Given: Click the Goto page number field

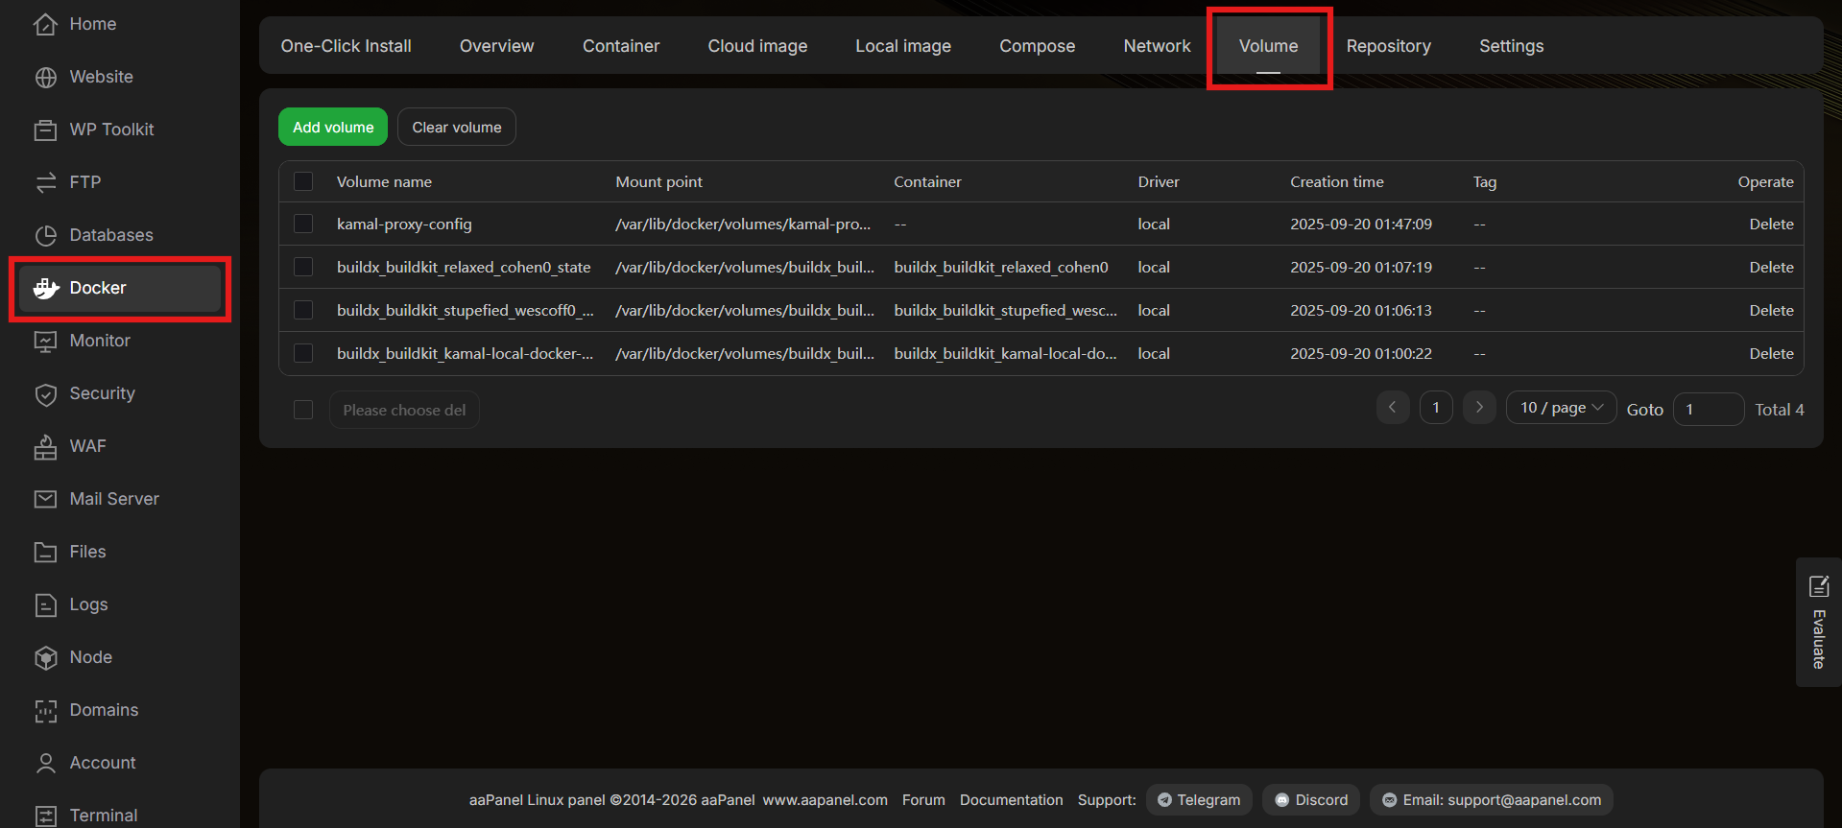Looking at the screenshot, I should click(1709, 410).
